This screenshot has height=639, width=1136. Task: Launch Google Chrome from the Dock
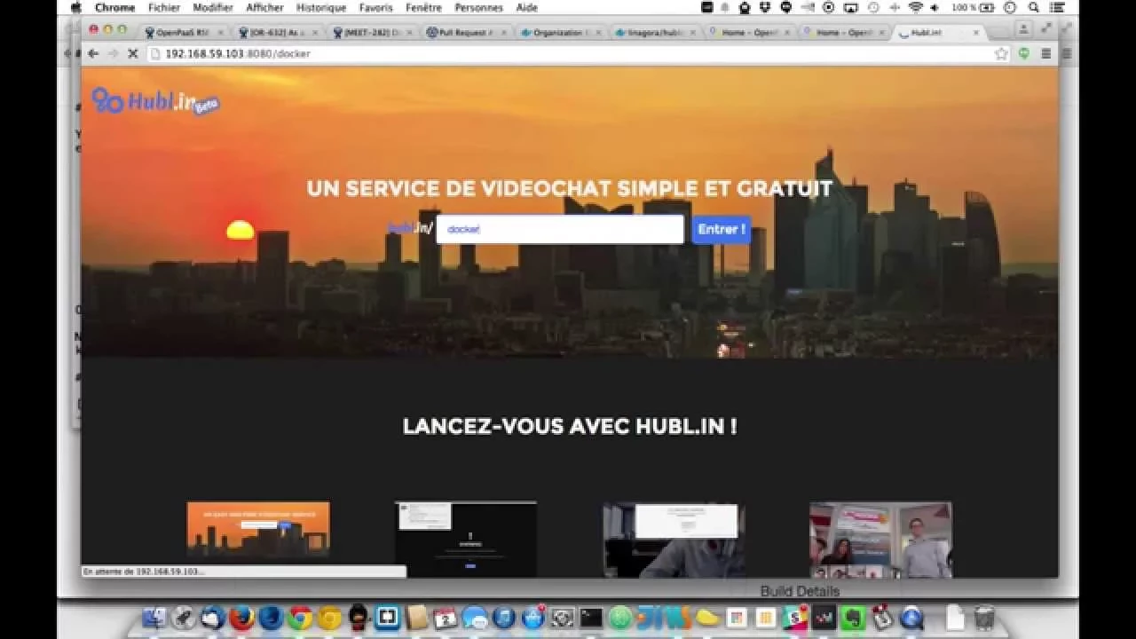(x=300, y=618)
